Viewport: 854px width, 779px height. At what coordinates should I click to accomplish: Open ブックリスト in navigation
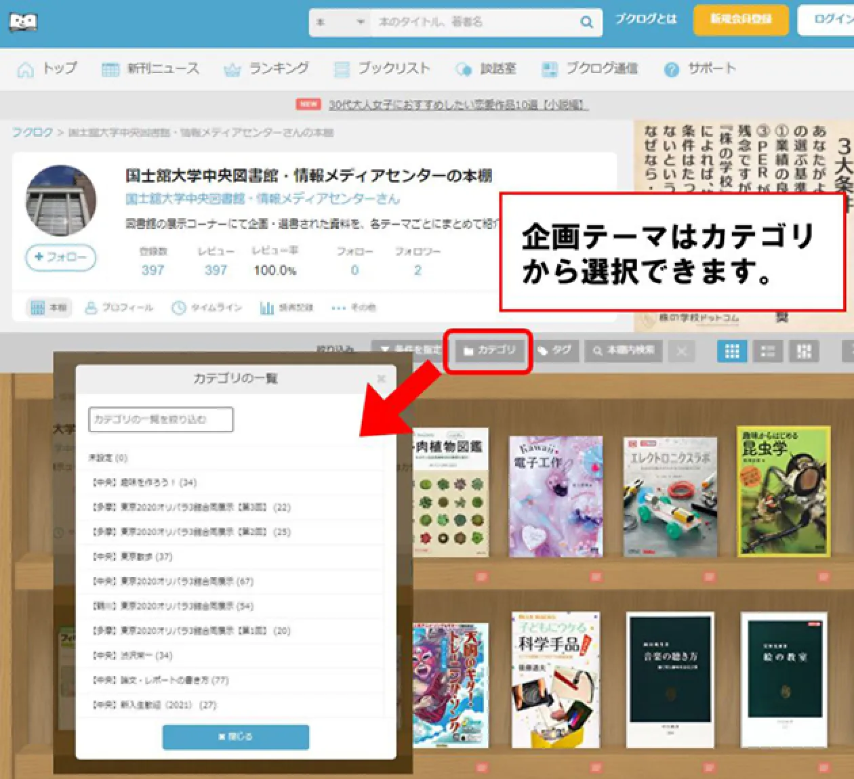(x=382, y=68)
